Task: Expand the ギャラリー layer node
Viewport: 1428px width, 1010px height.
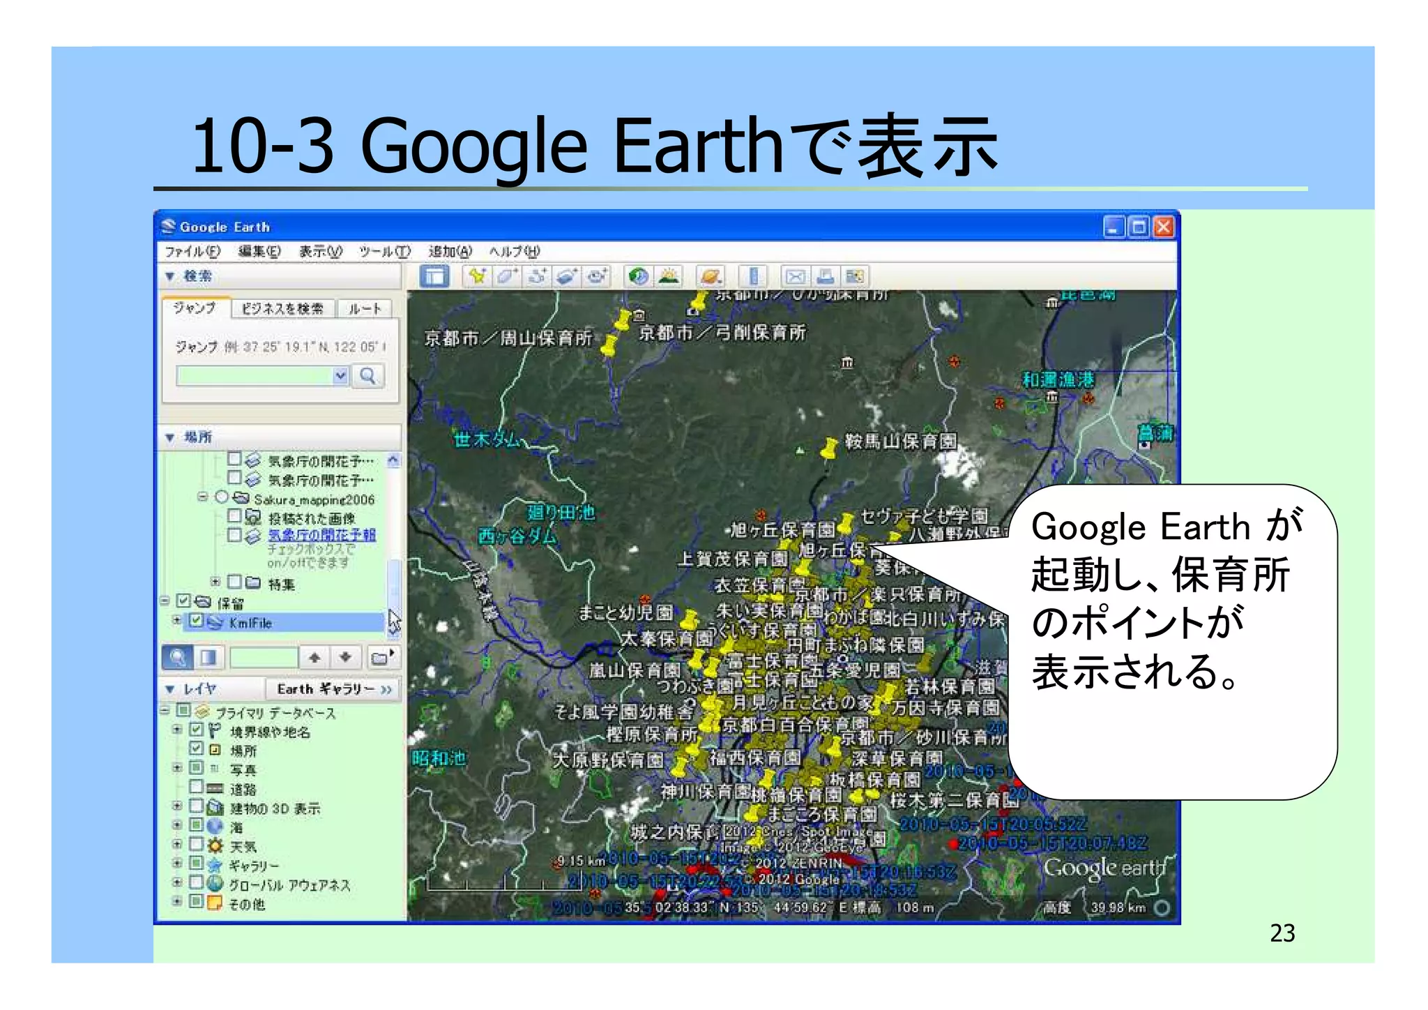Action: point(177,864)
